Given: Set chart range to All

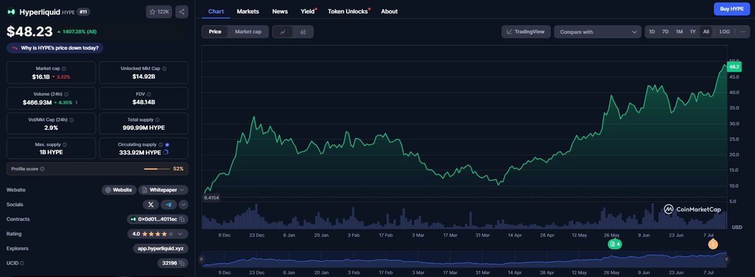Looking at the screenshot, I should pos(706,32).
